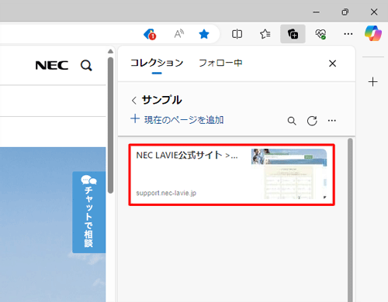
Task: Click the NEC page search magnifier
Action: pyautogui.click(x=86, y=65)
